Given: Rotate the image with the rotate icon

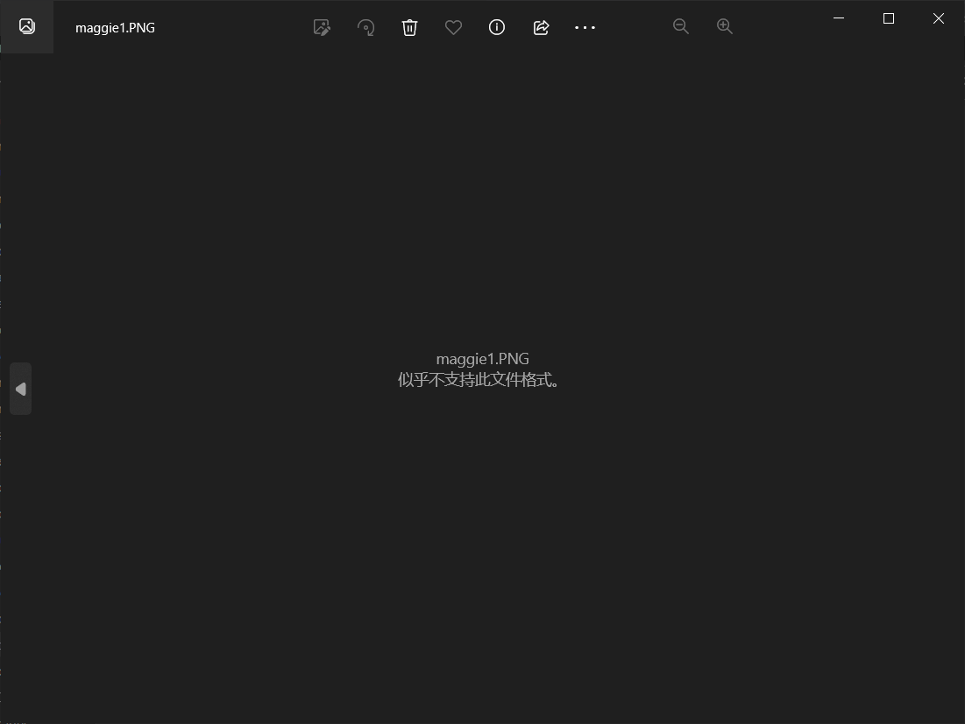Looking at the screenshot, I should tap(366, 27).
